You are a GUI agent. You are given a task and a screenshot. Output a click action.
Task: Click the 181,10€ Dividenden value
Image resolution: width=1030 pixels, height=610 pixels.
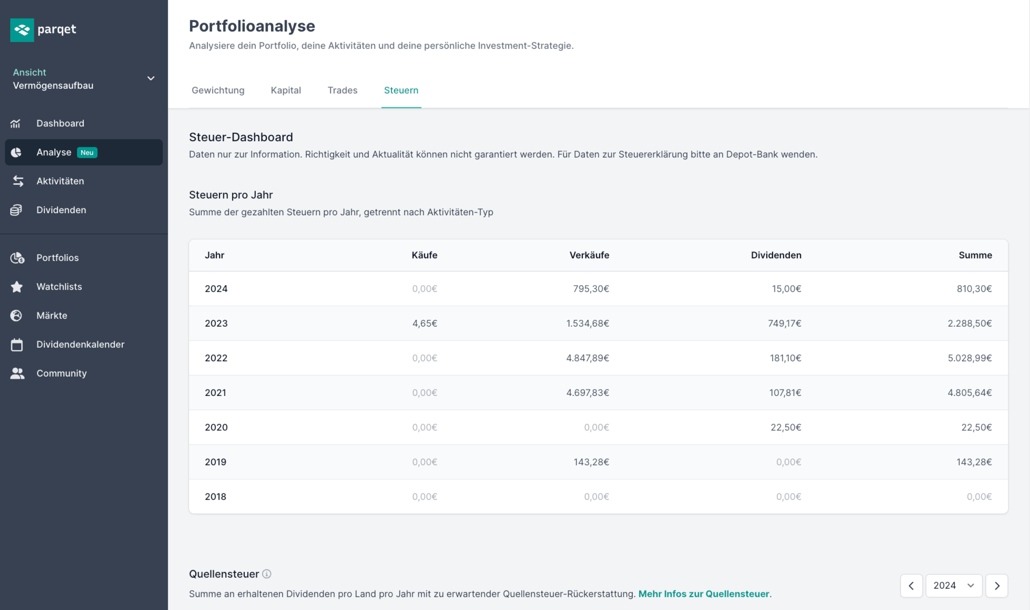pos(785,358)
